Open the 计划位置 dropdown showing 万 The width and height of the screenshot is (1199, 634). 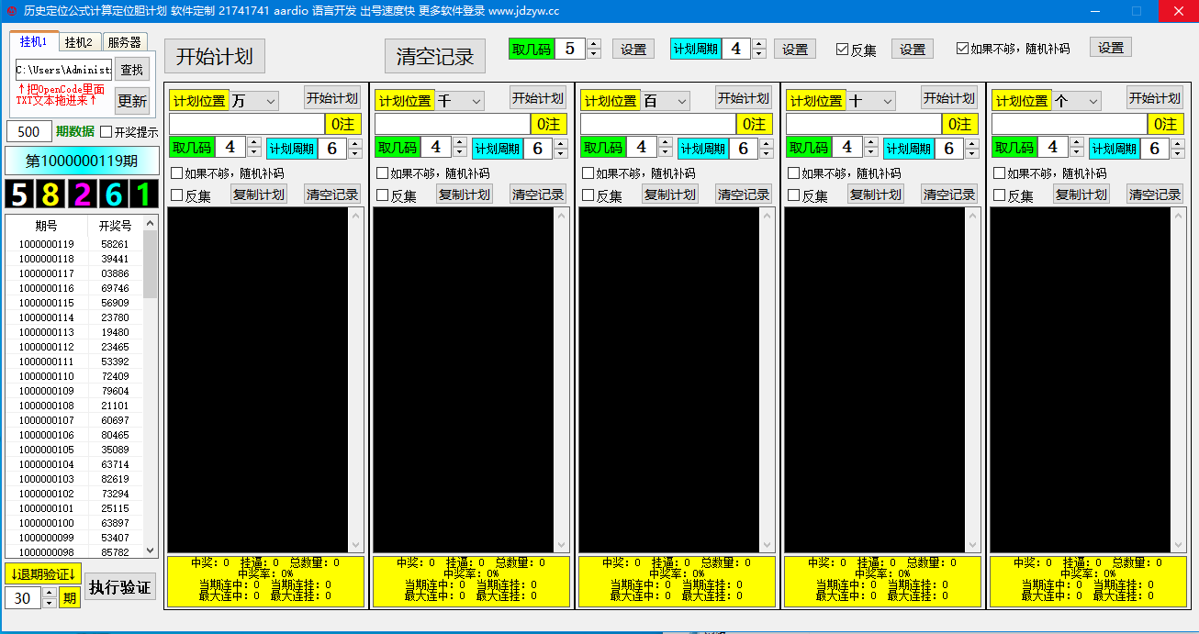click(x=254, y=101)
